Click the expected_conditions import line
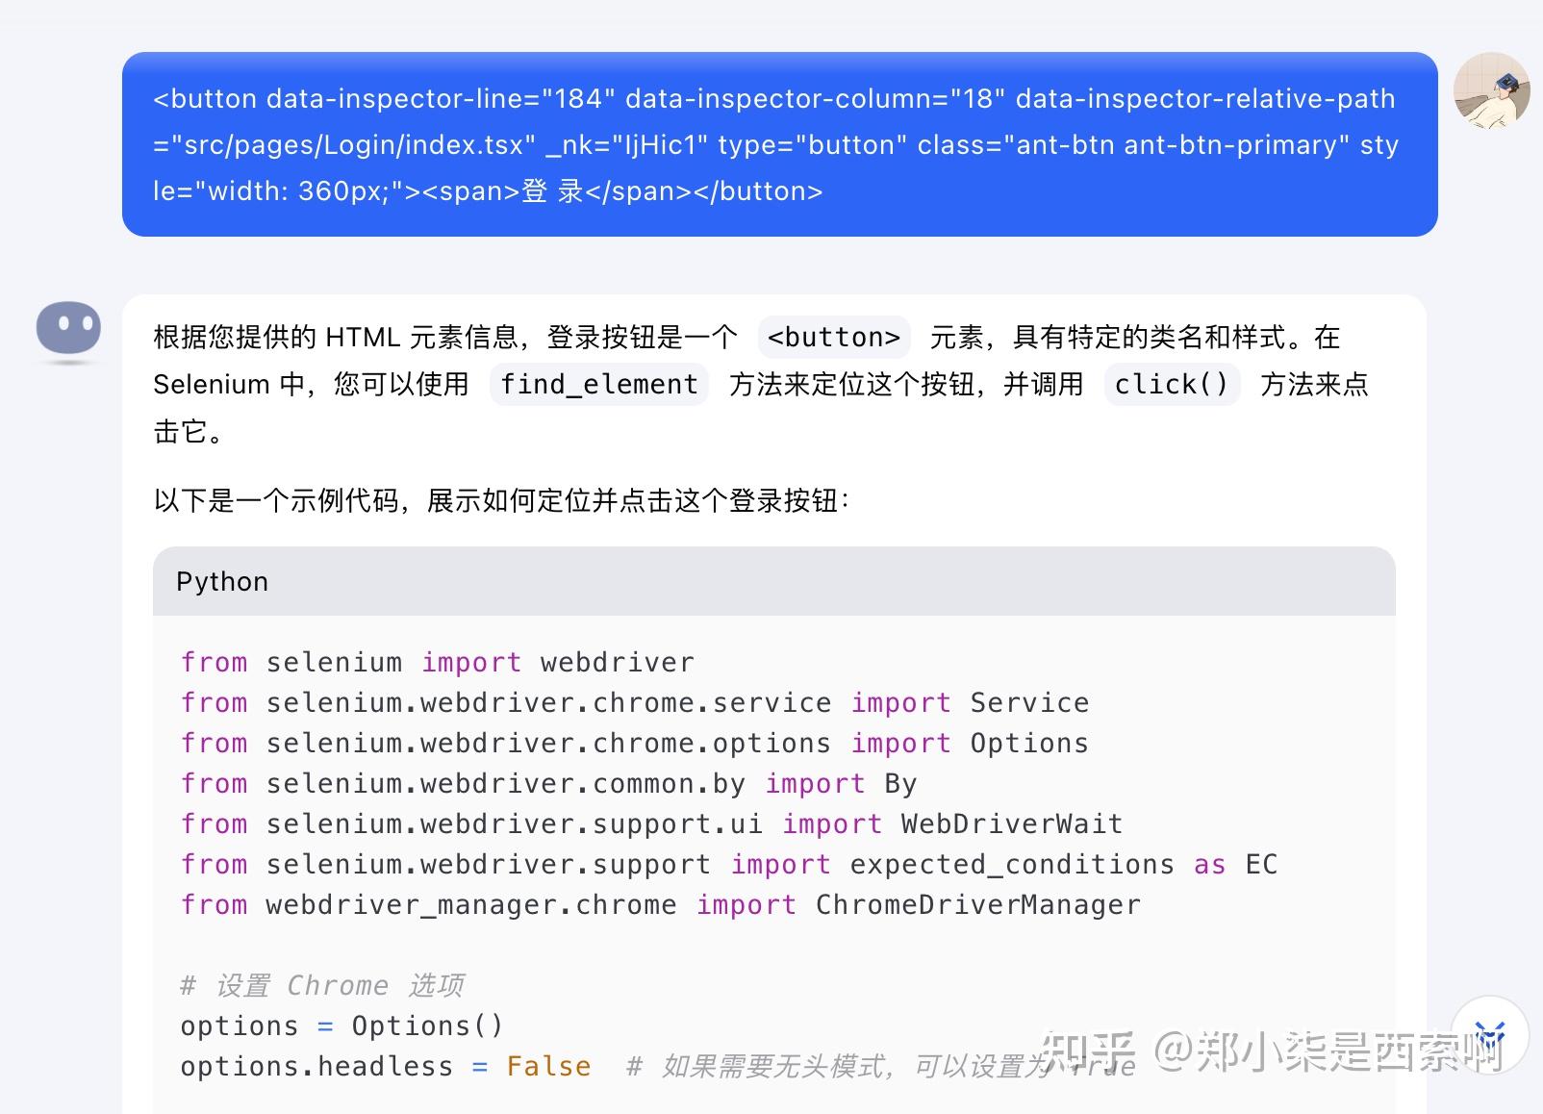This screenshot has height=1114, width=1543. tap(728, 865)
